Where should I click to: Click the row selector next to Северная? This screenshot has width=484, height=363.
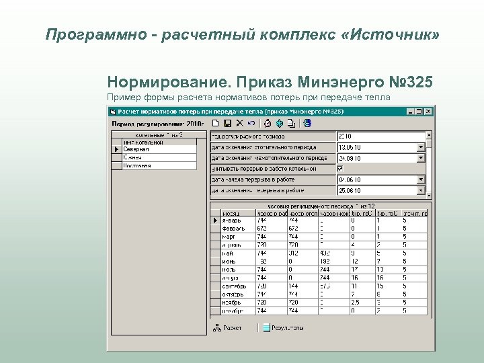tap(117, 149)
